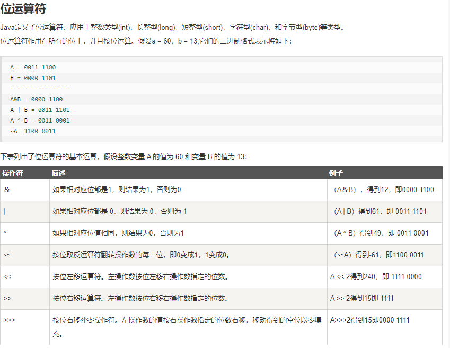Click code line A | B = 0011 1101

(x=40, y=110)
